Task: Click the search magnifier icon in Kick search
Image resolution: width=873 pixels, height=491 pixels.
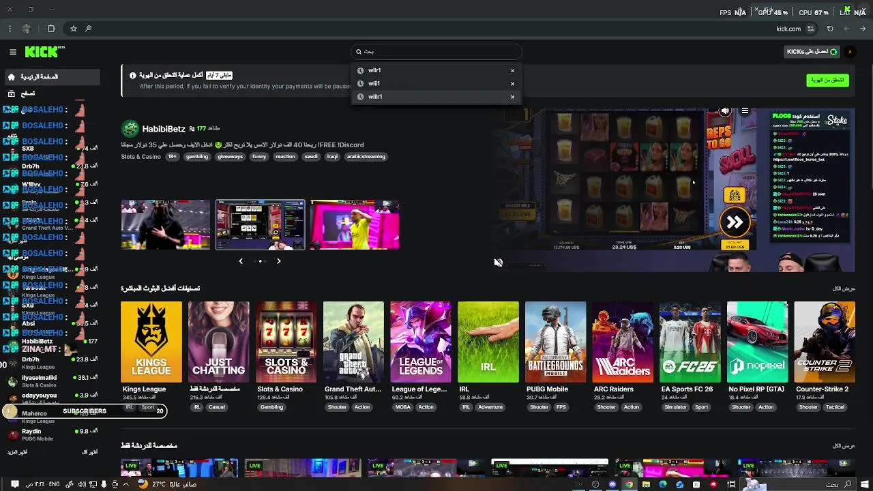Action: 359,52
